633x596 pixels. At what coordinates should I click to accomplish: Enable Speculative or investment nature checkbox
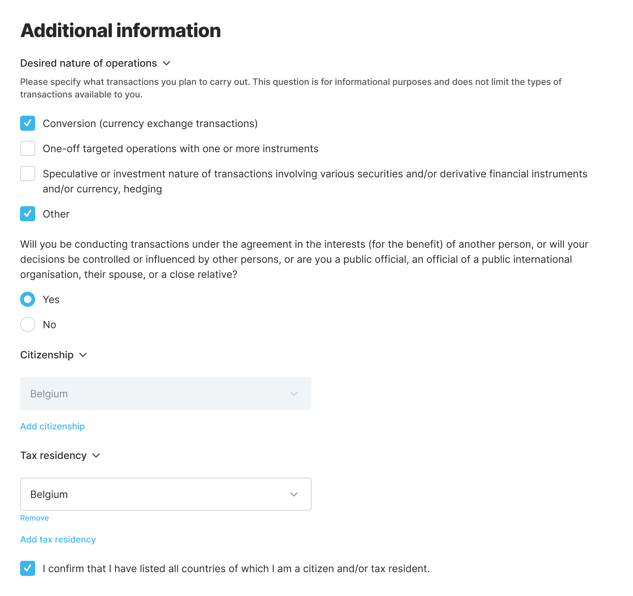point(28,174)
